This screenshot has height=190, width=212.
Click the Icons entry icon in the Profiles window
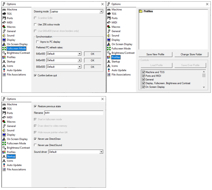tap(109, 66)
